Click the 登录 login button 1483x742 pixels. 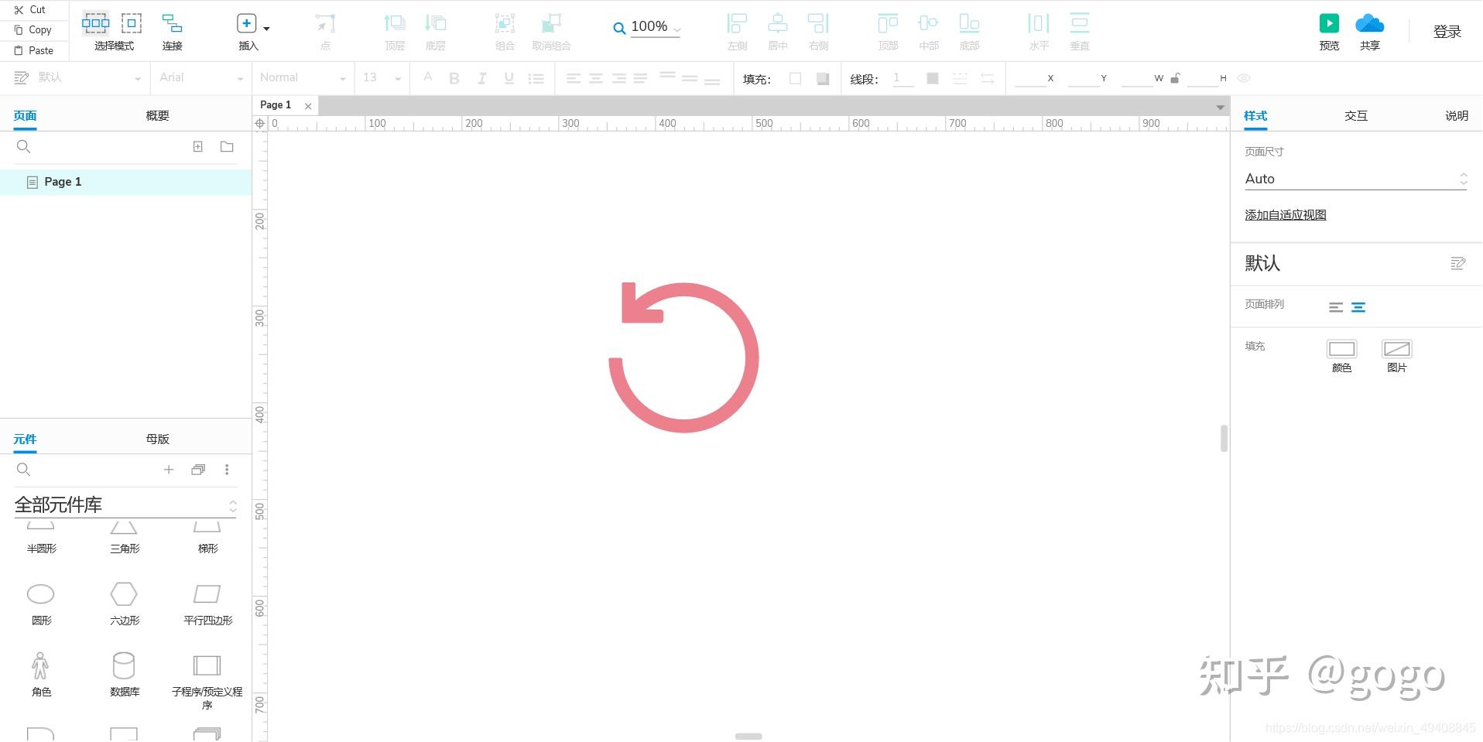pyautogui.click(x=1447, y=32)
